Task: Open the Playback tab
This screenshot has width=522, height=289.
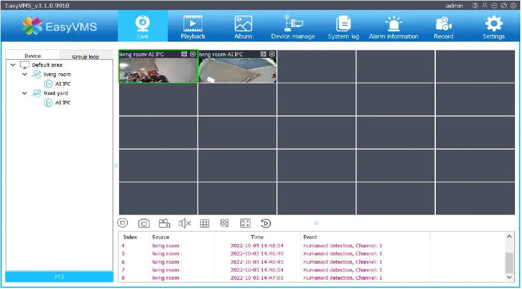Action: coord(193,26)
